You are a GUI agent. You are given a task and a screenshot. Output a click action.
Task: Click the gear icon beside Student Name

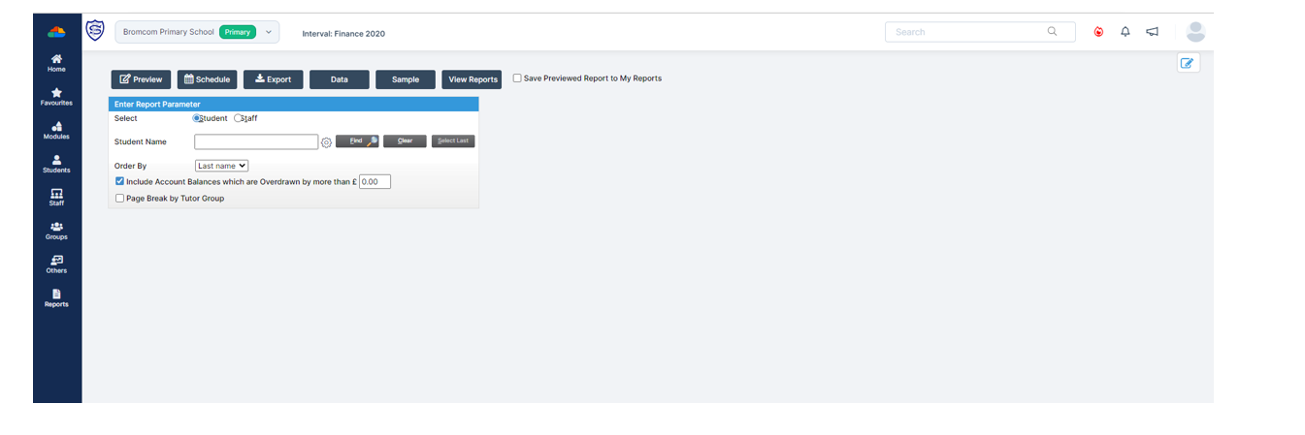tap(327, 142)
